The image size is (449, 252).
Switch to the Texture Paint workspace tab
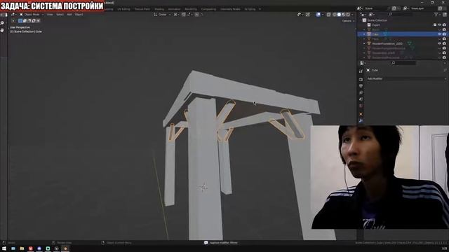tap(142, 9)
